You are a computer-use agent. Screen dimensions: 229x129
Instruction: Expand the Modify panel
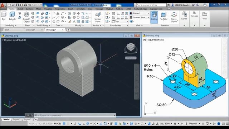(79, 25)
